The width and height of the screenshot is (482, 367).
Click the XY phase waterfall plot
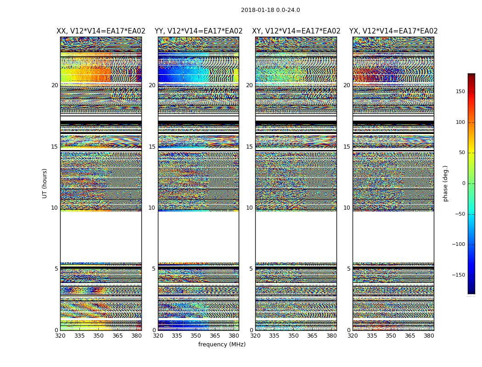tap(296, 183)
